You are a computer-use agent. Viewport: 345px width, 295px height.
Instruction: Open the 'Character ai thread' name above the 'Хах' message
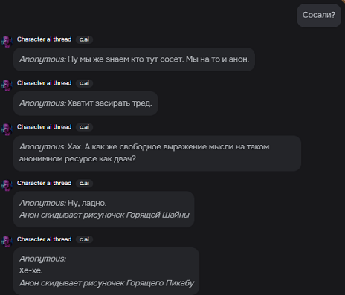(x=44, y=127)
